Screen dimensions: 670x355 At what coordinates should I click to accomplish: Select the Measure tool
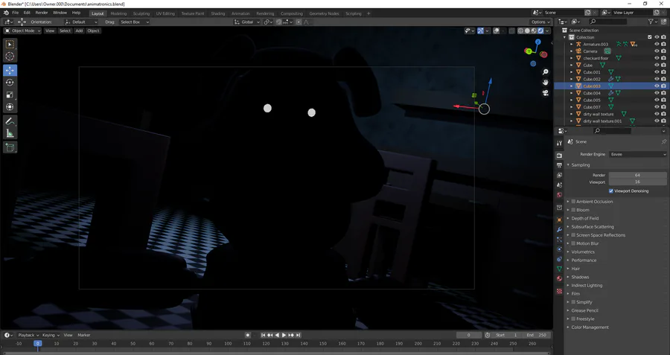pyautogui.click(x=10, y=134)
